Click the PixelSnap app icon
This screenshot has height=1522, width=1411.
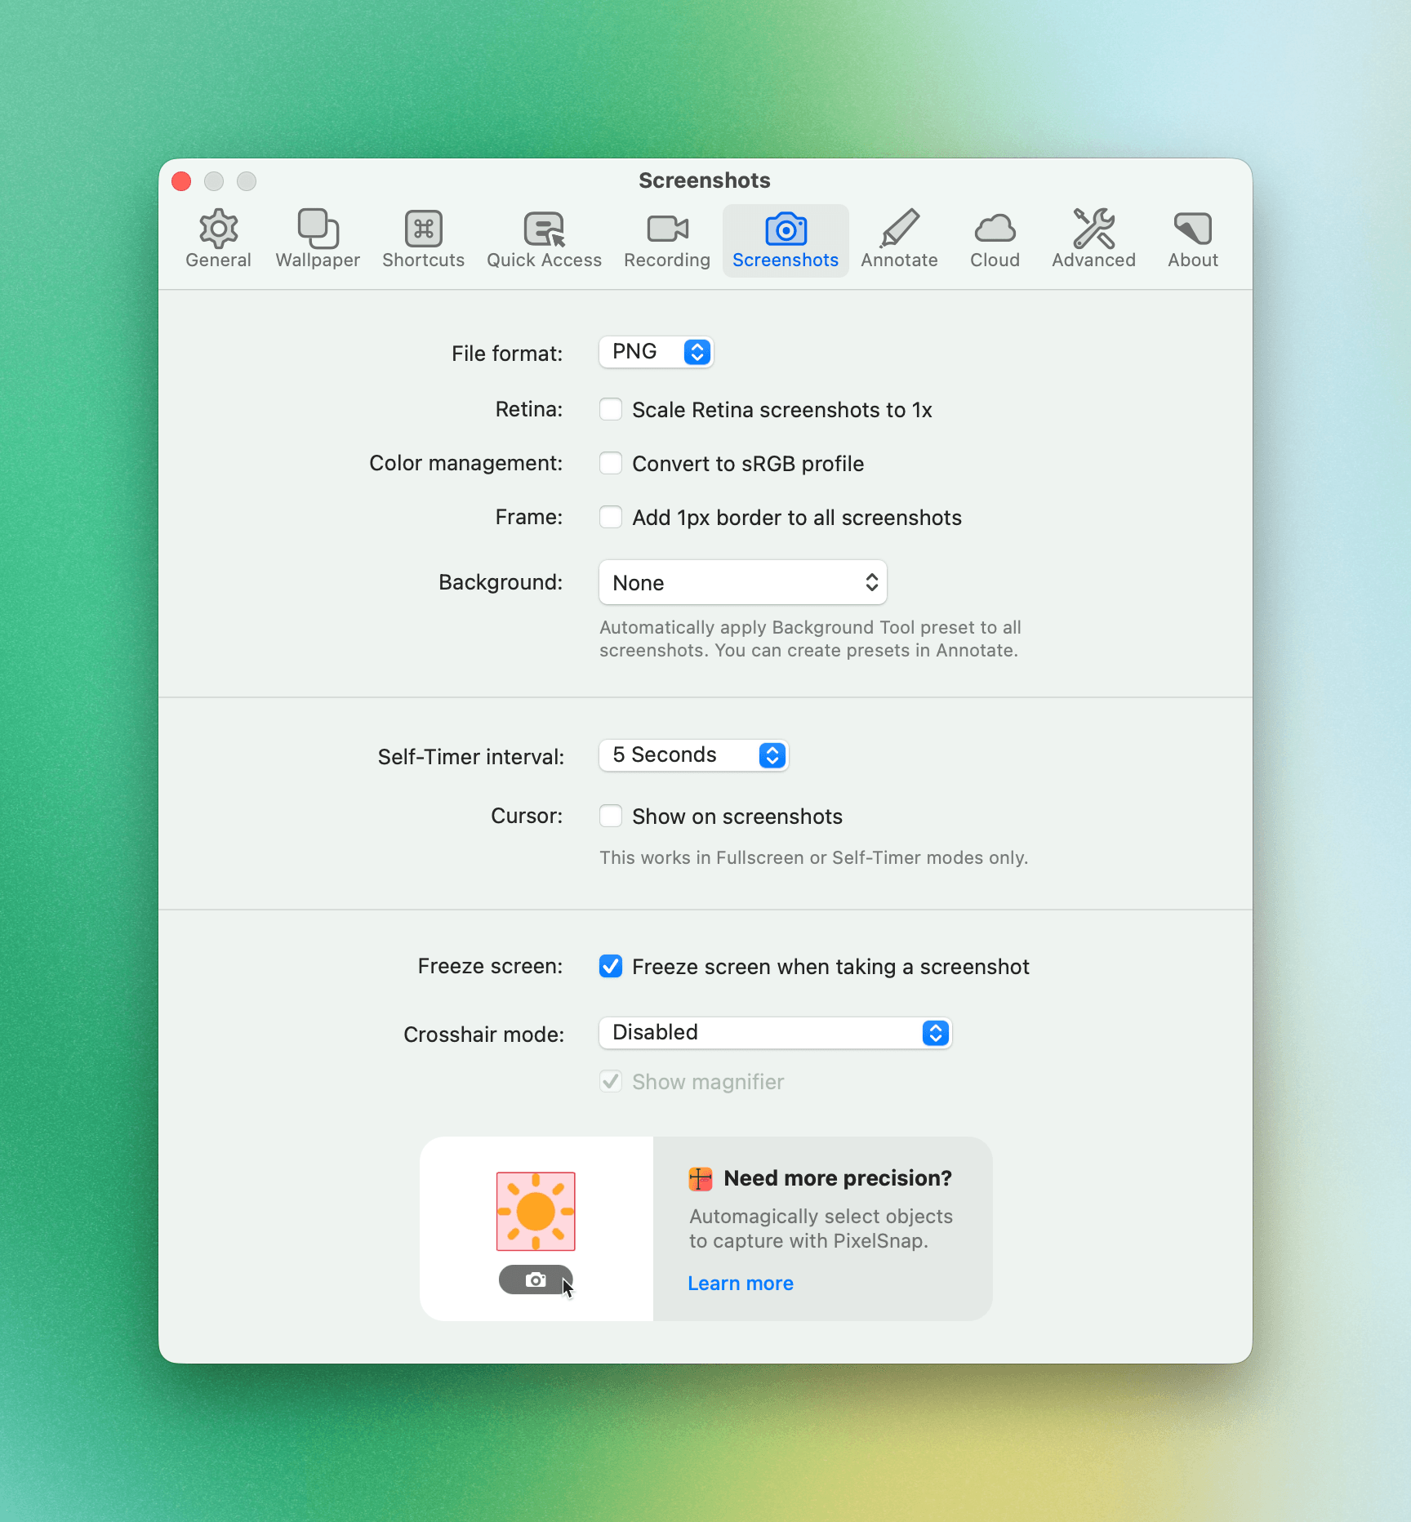(x=701, y=1178)
